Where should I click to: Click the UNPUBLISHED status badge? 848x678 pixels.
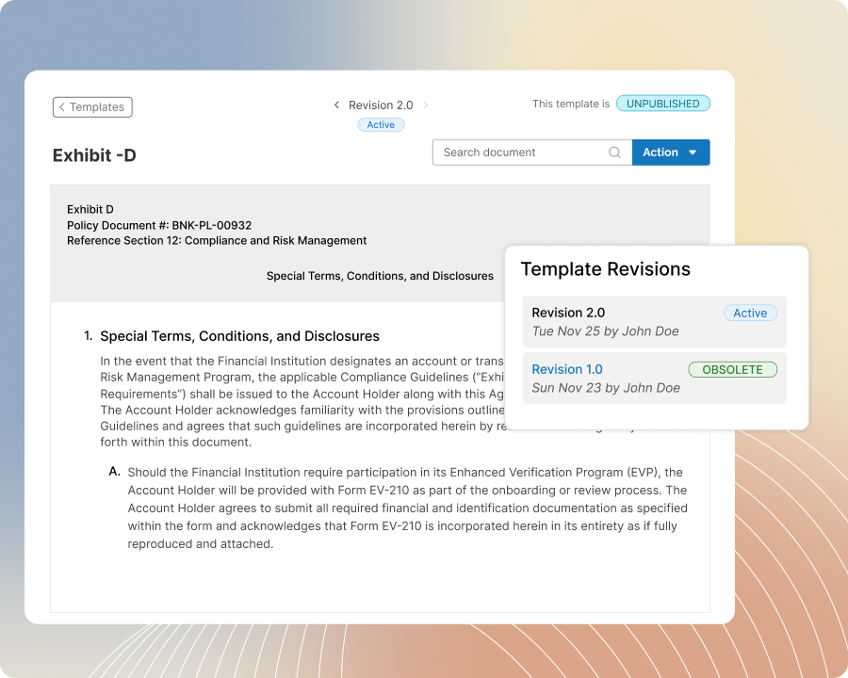coord(662,104)
